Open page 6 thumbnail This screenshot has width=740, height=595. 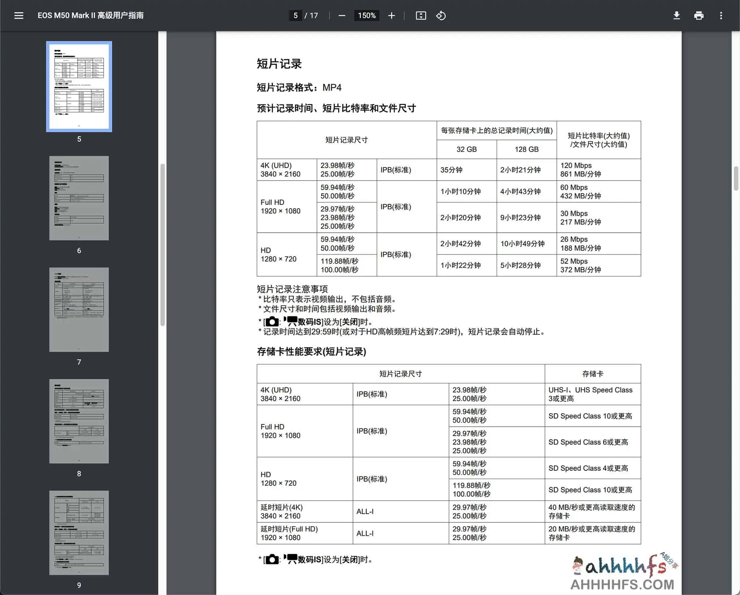pos(79,198)
